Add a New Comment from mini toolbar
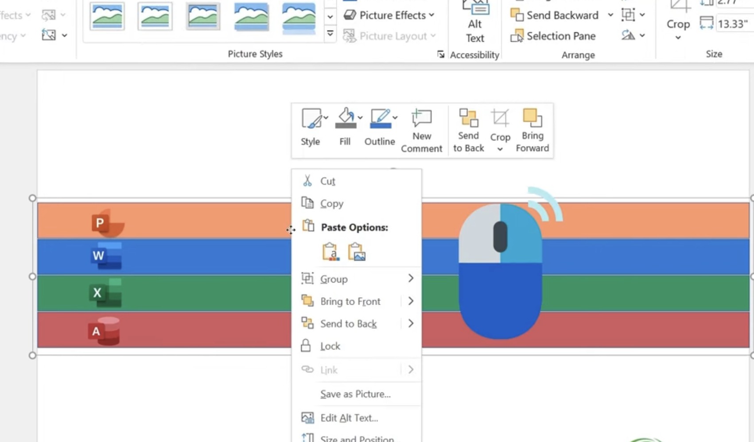 click(421, 131)
